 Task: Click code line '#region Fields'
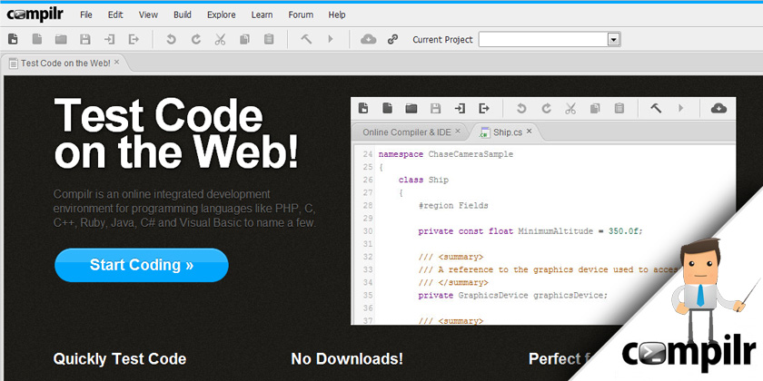click(x=453, y=206)
